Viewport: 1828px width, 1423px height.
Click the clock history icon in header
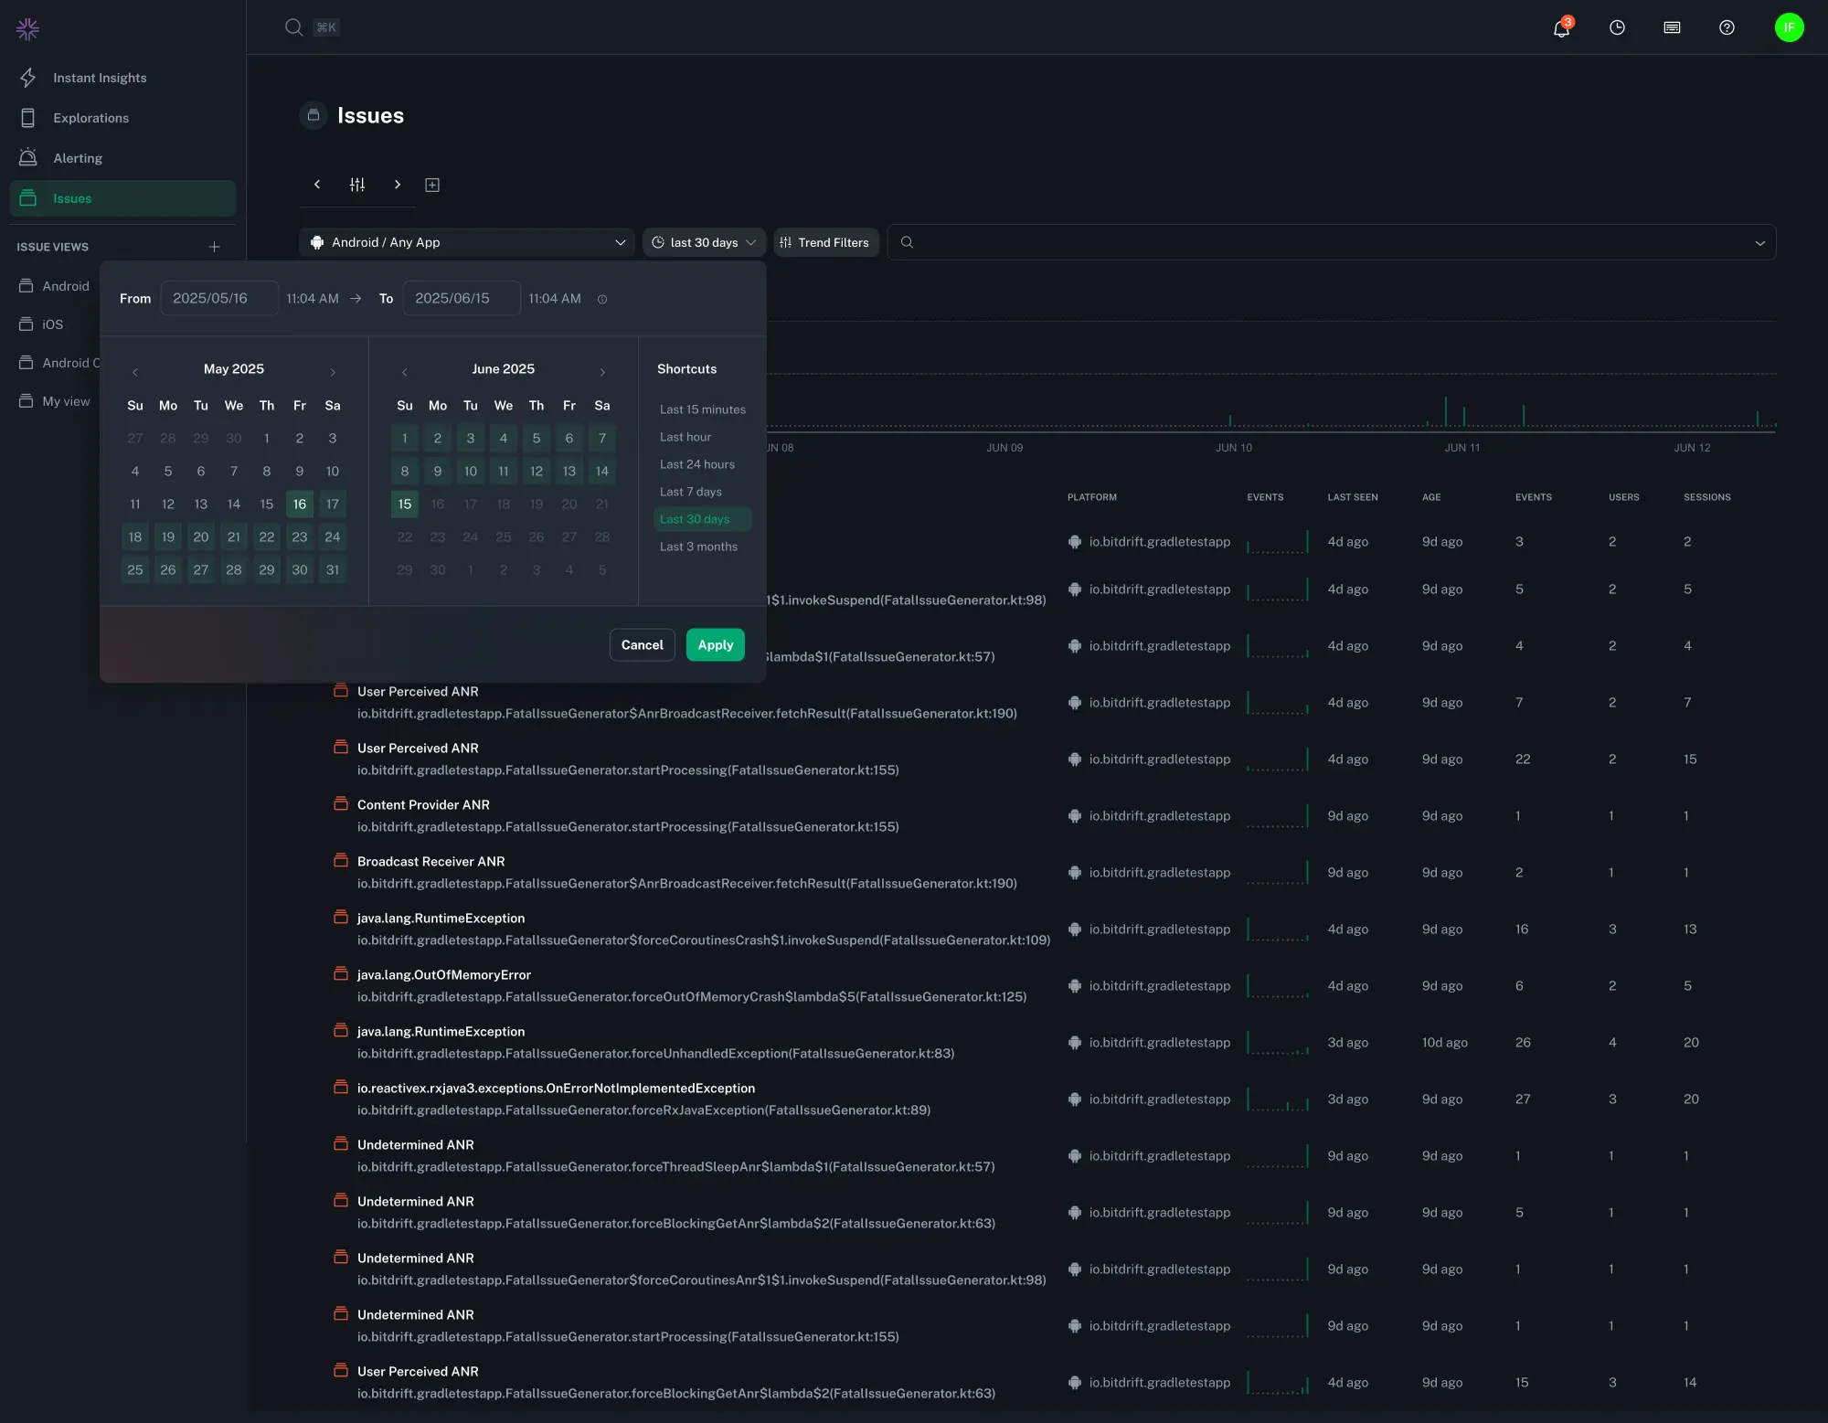click(1617, 28)
